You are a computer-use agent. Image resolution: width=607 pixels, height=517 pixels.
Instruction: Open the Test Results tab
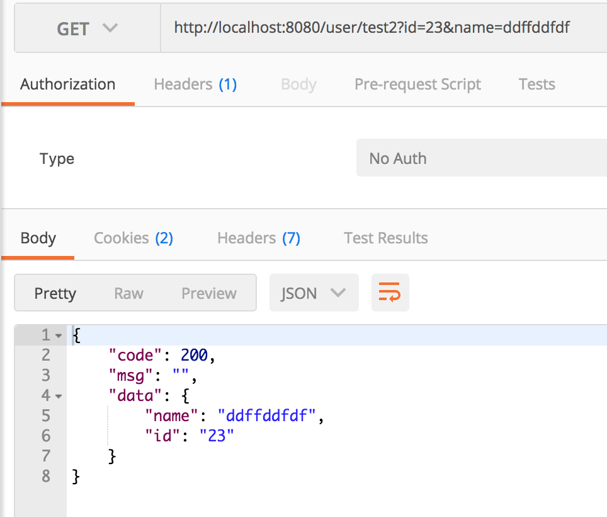pyautogui.click(x=386, y=238)
